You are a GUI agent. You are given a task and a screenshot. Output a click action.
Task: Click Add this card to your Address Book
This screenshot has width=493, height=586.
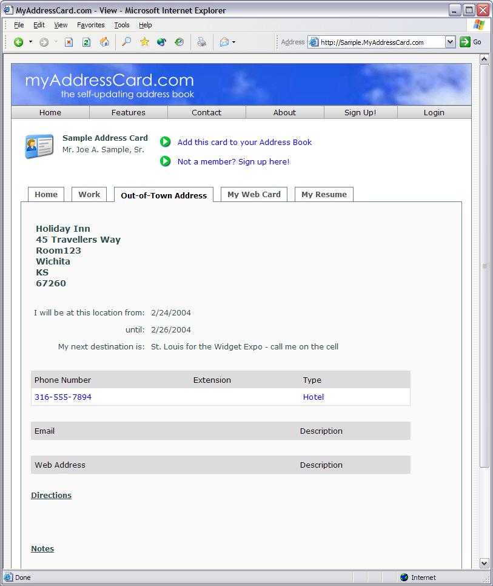[244, 142]
